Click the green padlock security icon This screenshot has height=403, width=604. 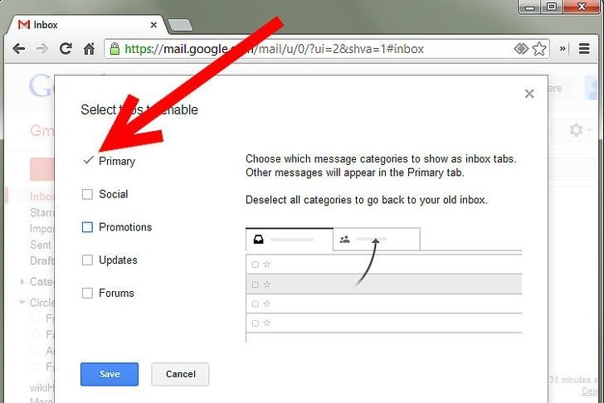click(x=114, y=49)
